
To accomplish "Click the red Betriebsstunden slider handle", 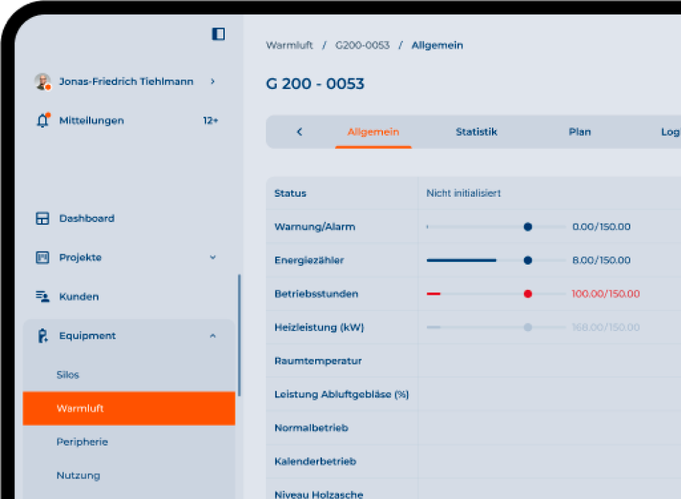I will (x=528, y=294).
